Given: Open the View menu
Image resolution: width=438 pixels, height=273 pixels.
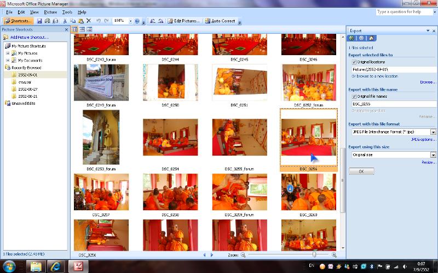Looking at the screenshot, I should pos(34,12).
